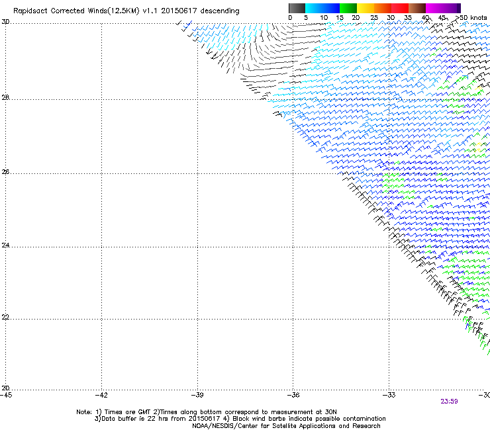The height and width of the screenshot is (430, 490).
Task: Click the dark purple >50 knots segment
Action: point(459,8)
